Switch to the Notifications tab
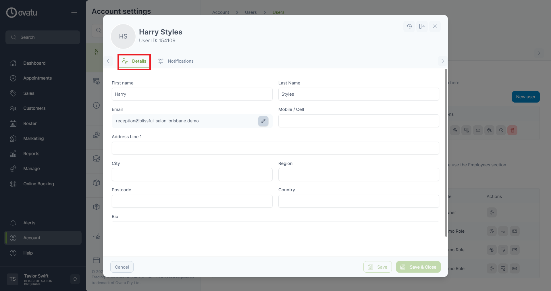 pos(176,61)
